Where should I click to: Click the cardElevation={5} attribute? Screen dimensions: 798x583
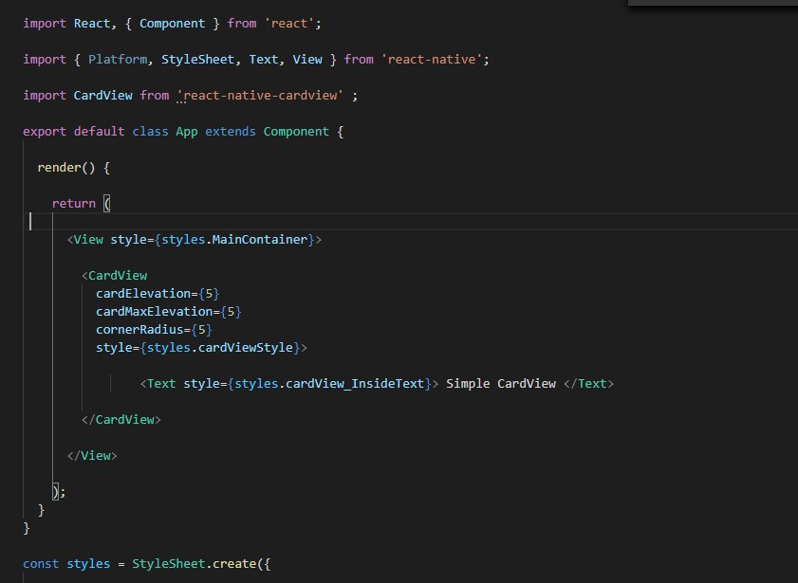coord(158,294)
